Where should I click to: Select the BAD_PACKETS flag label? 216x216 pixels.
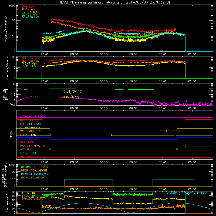coord(29,157)
